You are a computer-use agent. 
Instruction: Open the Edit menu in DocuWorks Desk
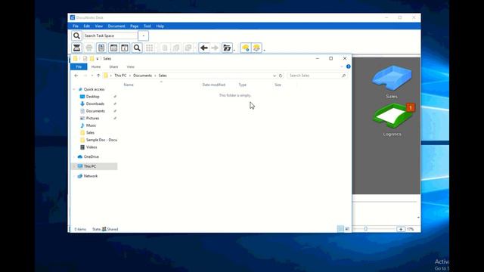pos(87,26)
